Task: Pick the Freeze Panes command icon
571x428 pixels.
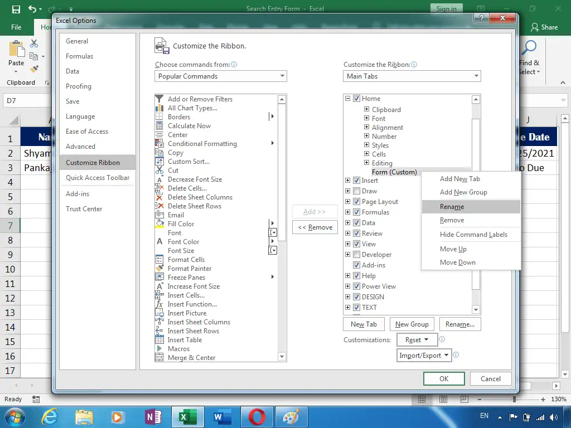Action: click(159, 277)
